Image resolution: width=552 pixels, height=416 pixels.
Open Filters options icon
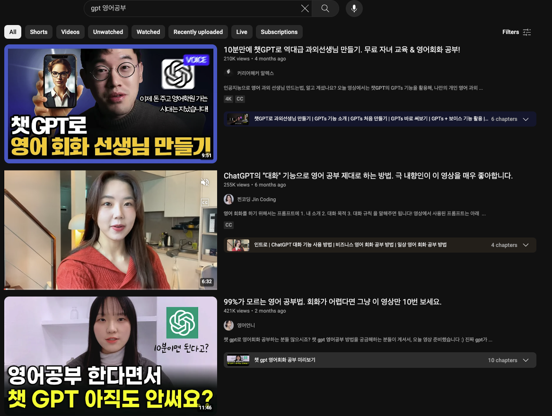coord(526,32)
